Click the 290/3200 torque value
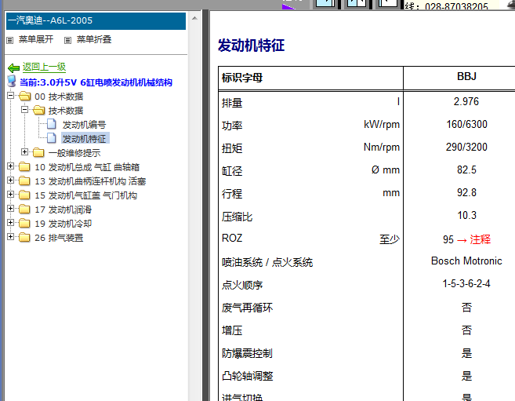Viewport: 515px width, 401px height. (x=466, y=147)
